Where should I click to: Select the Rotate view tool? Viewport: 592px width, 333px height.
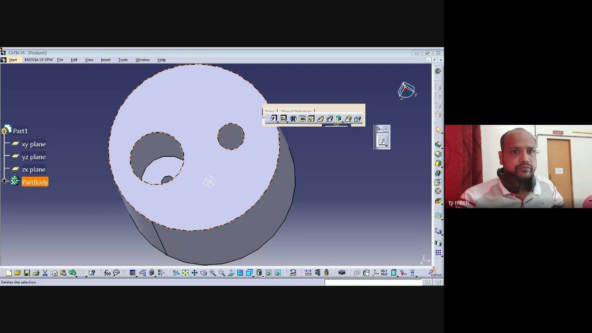click(203, 273)
